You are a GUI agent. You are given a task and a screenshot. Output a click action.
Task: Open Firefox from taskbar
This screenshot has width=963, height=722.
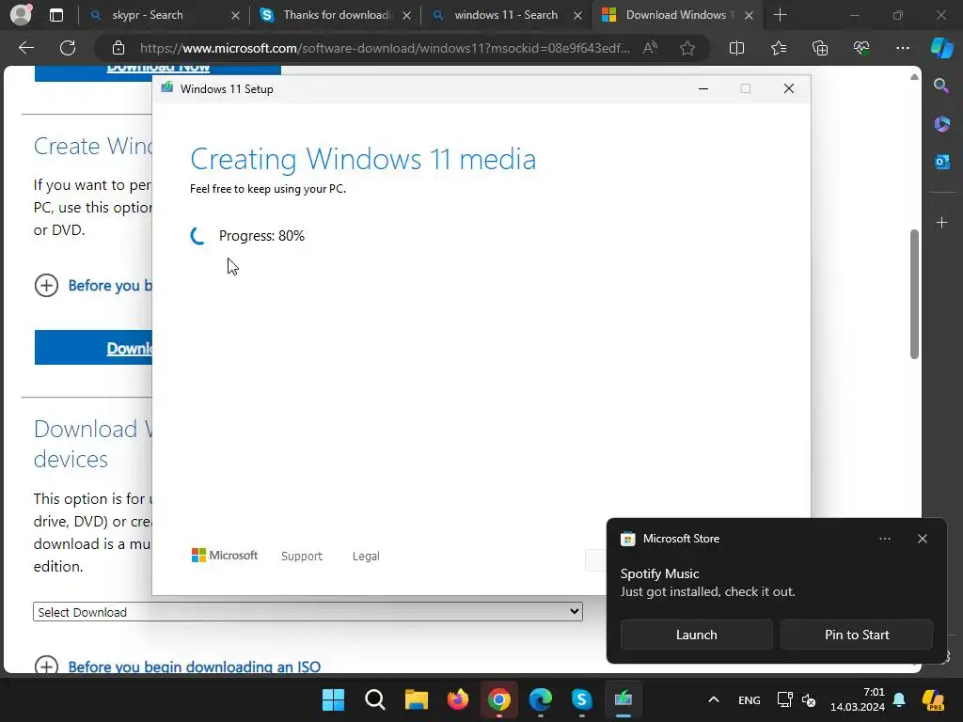[458, 699]
